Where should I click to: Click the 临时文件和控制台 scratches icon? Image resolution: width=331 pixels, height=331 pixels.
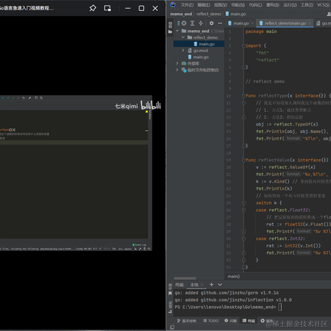tap(184, 70)
